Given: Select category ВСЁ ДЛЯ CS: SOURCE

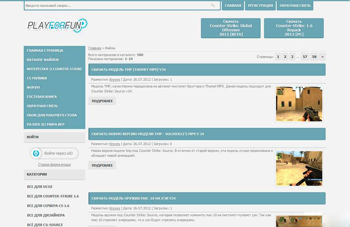Looking at the screenshot, I should pos(45,224).
